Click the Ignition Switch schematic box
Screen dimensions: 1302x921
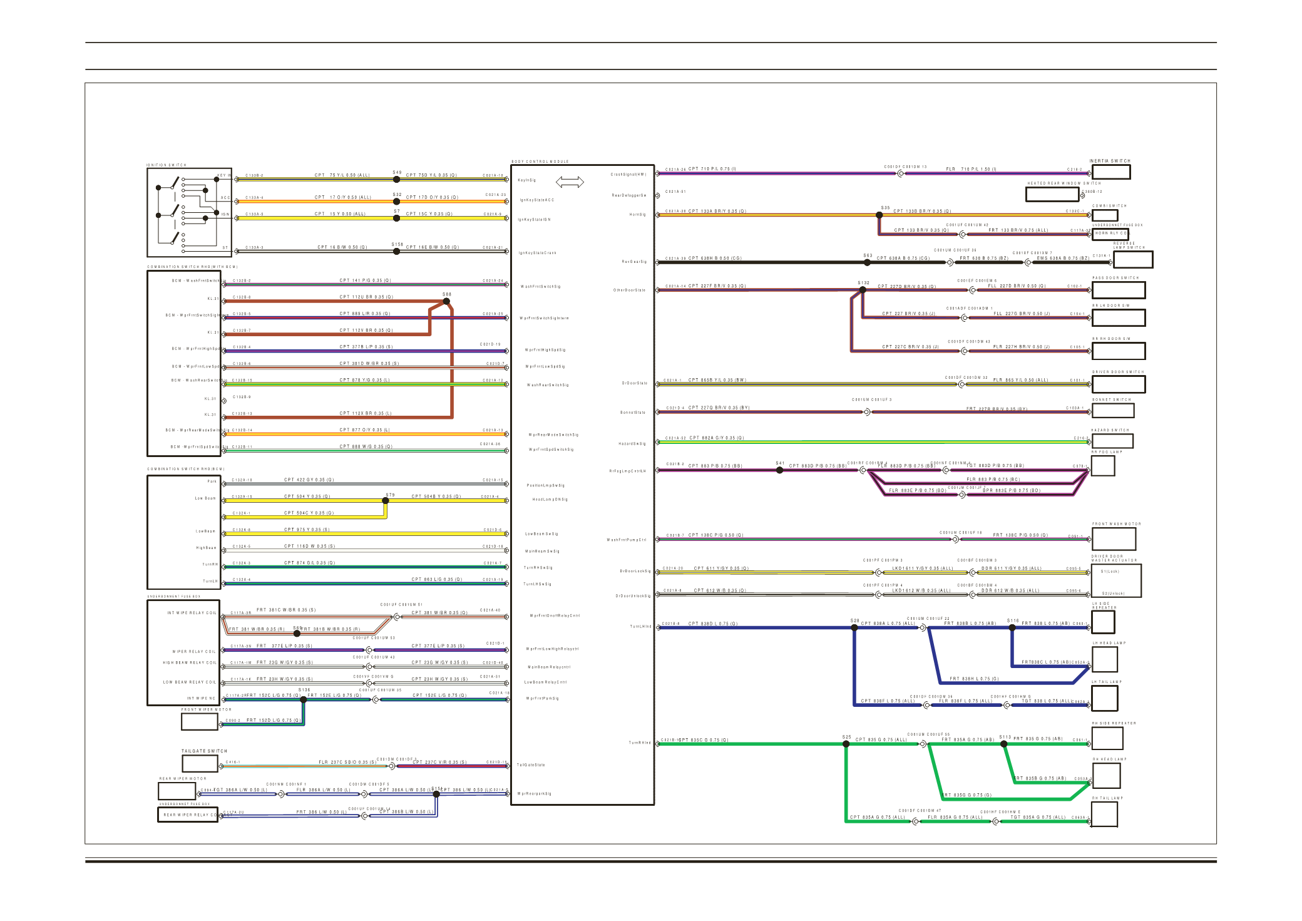pos(189,212)
